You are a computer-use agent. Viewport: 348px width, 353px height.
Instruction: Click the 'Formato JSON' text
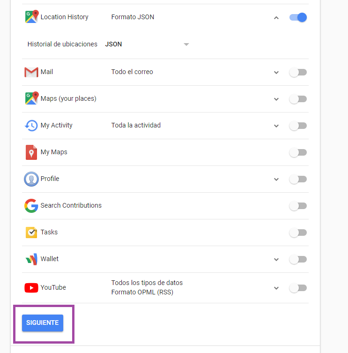133,17
